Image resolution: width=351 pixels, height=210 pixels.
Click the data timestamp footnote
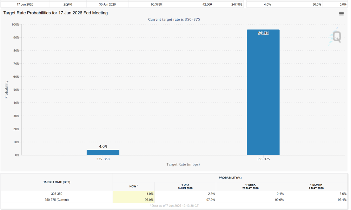(x=174, y=206)
